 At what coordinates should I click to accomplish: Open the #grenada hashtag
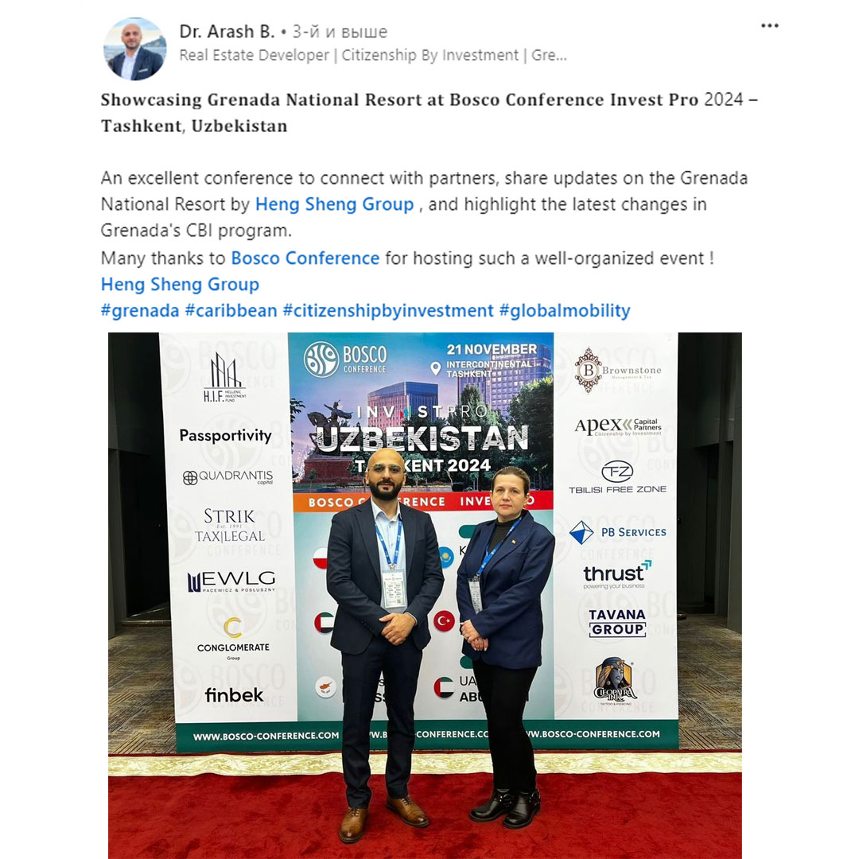coord(140,311)
